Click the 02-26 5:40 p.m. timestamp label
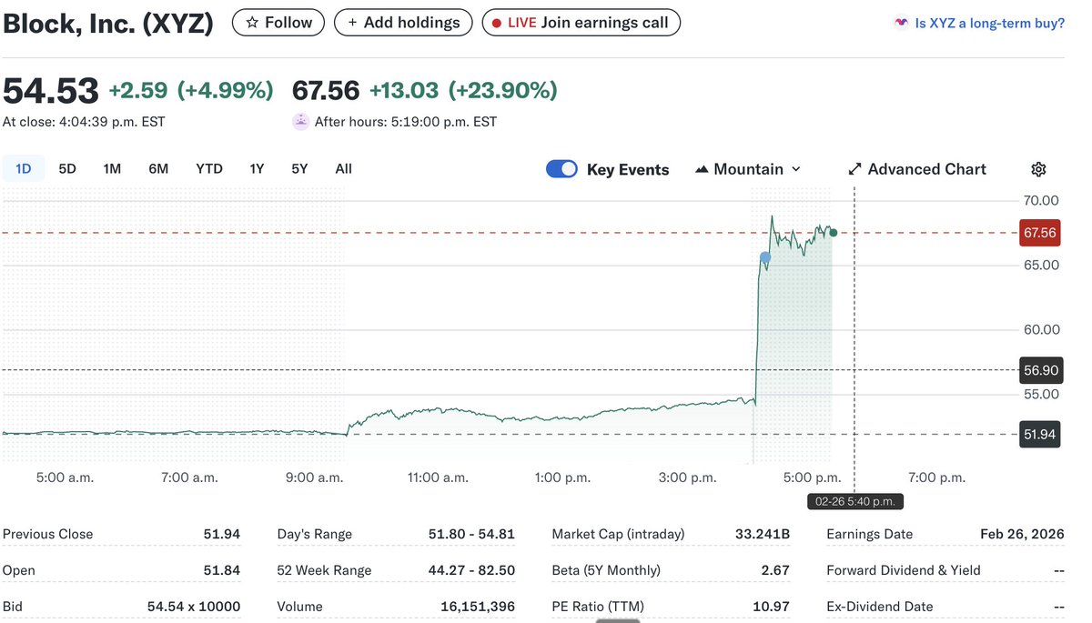The width and height of the screenshot is (1092, 623). coord(855,501)
